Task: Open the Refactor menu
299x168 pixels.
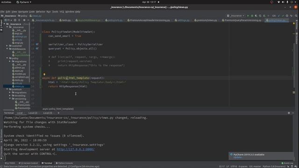Action: coord(41,12)
